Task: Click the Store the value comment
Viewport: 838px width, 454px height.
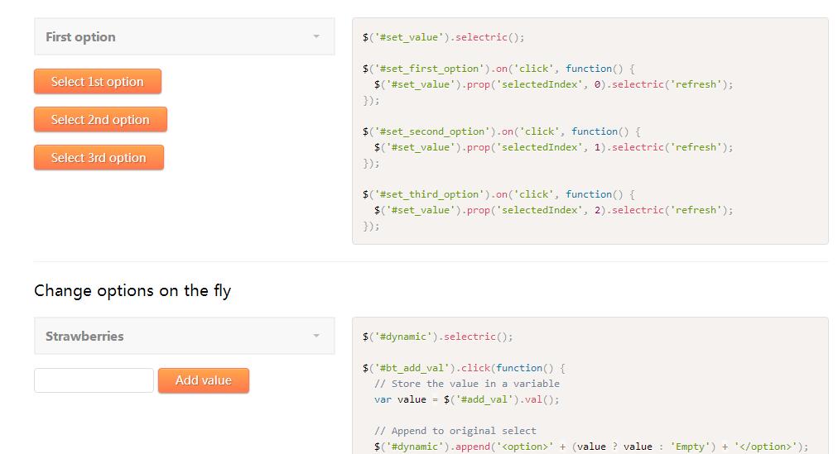Action: 466,384
